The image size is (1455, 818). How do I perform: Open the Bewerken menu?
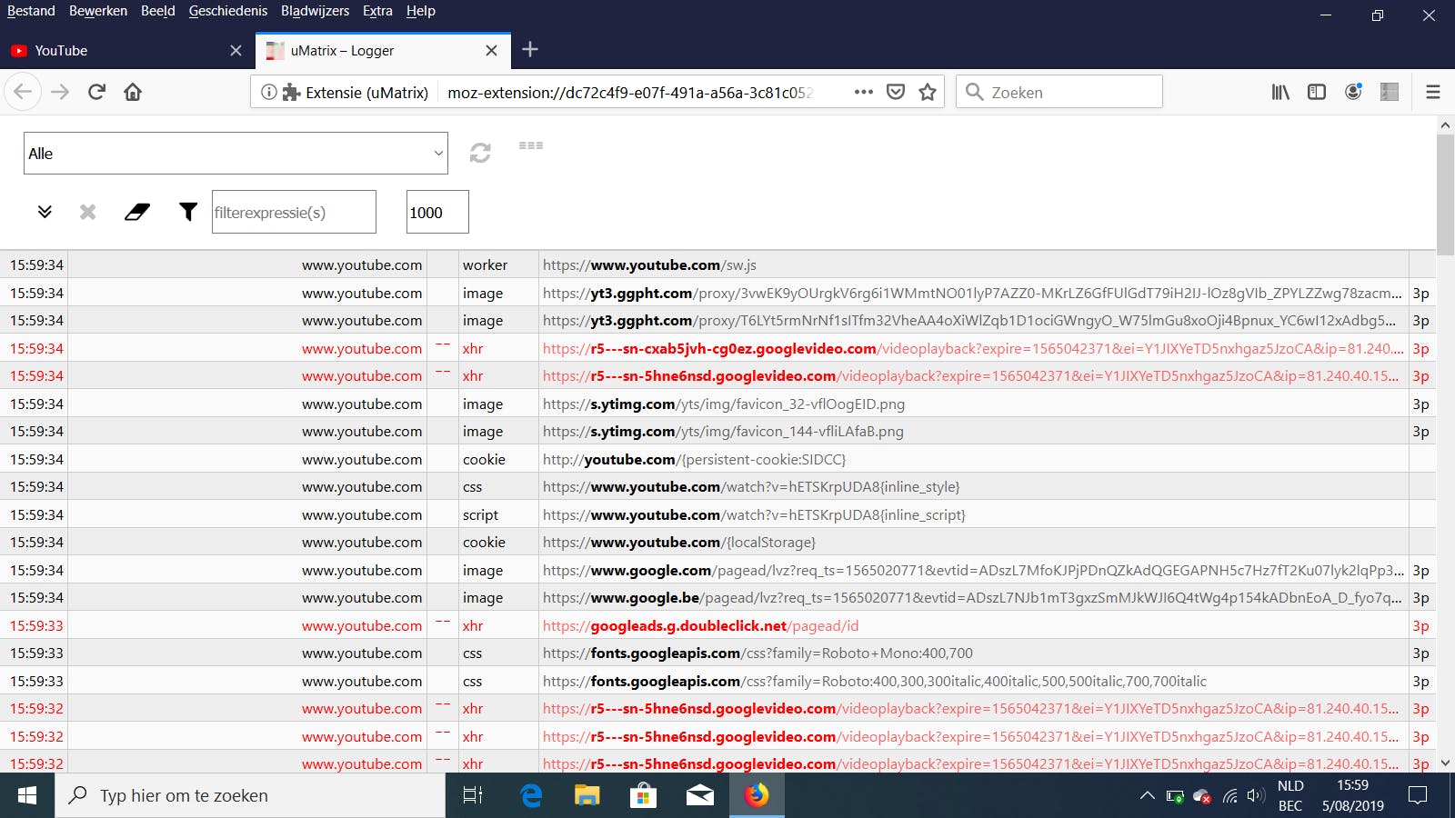pos(98,11)
